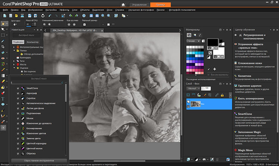The height and width of the screenshot is (166, 279).
Task: Click the Подборки button in Navigation
Action: pos(18,42)
